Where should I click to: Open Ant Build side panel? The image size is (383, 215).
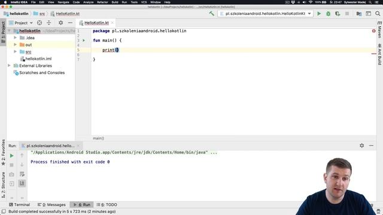tap(379, 54)
